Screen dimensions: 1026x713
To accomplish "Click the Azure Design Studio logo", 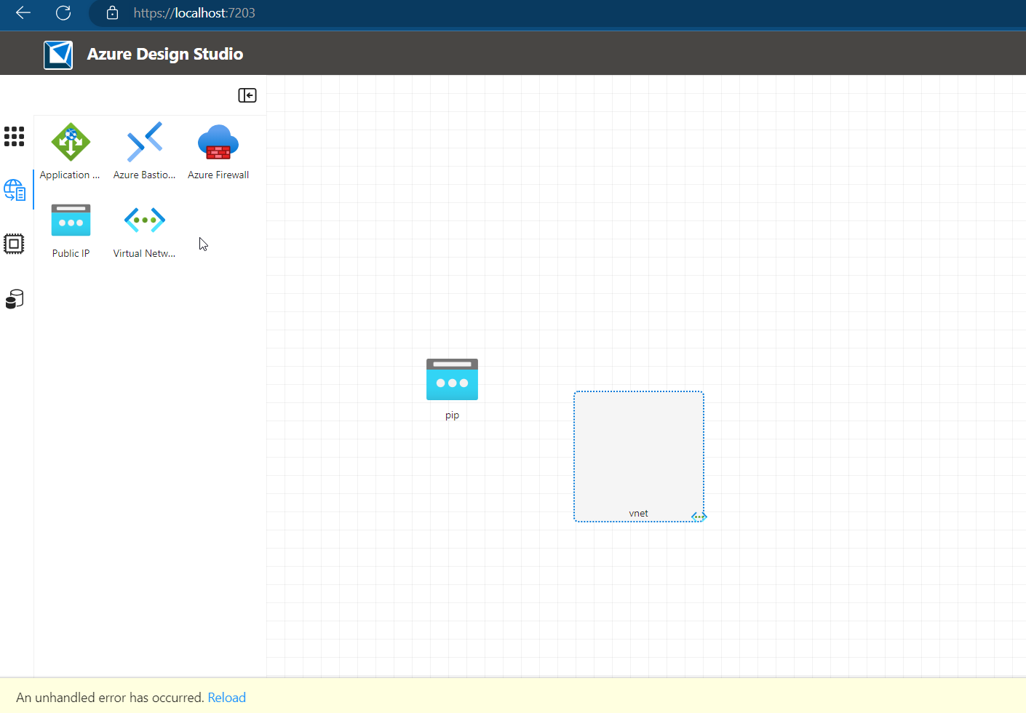I will [x=58, y=53].
